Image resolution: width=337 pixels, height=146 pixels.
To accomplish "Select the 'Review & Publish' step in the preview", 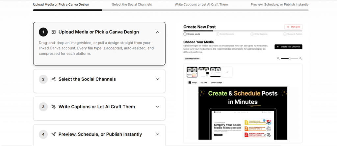I will coord(293,34).
